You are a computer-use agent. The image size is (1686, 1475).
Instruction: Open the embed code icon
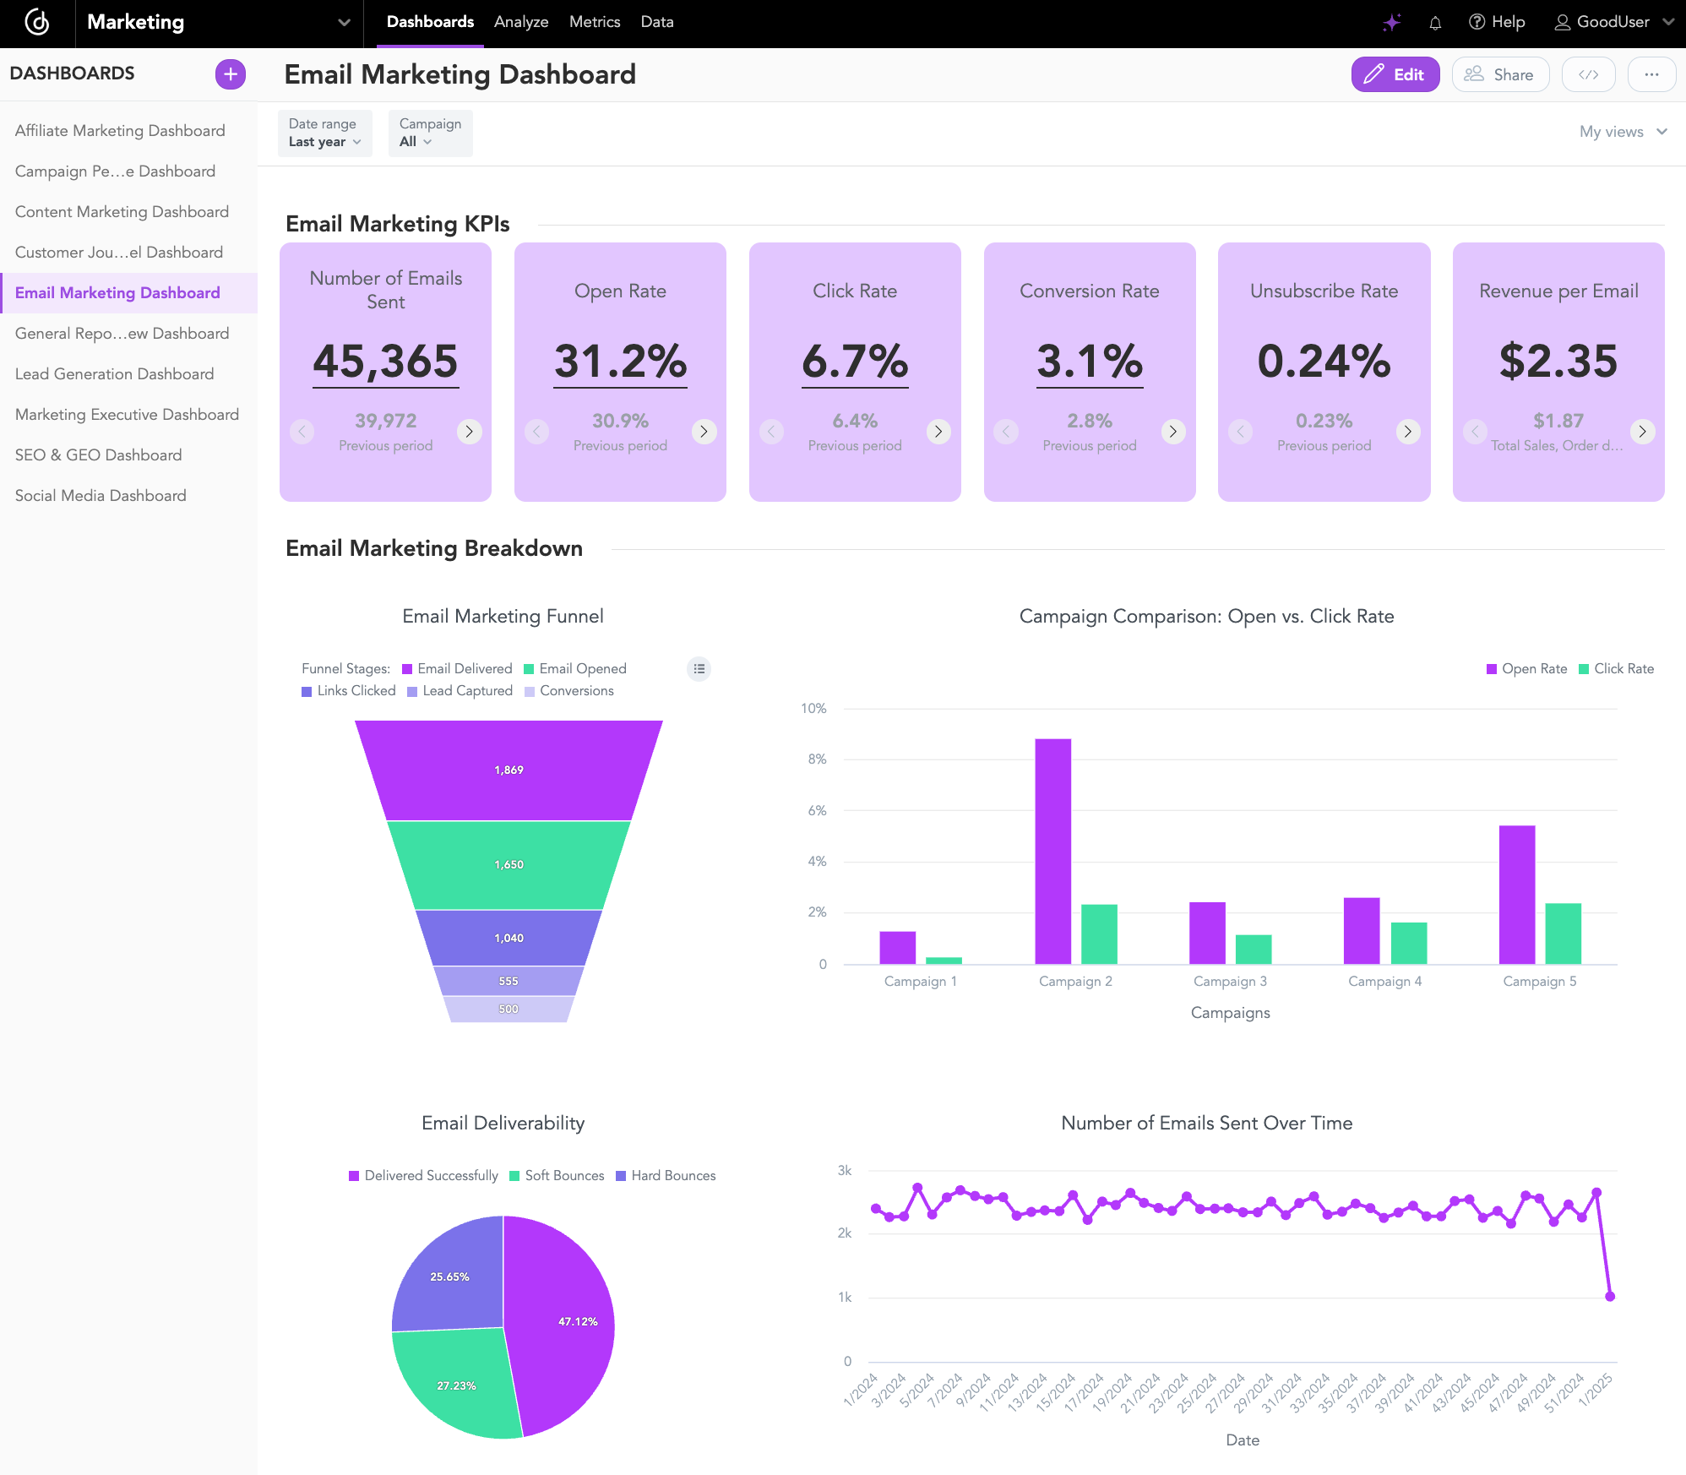1588,74
